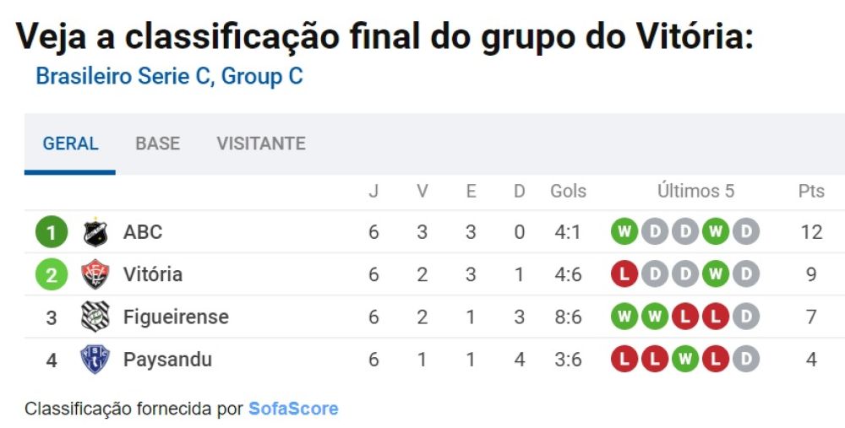Click the Paysandu team name
This screenshot has height=428, width=845.
tap(167, 360)
